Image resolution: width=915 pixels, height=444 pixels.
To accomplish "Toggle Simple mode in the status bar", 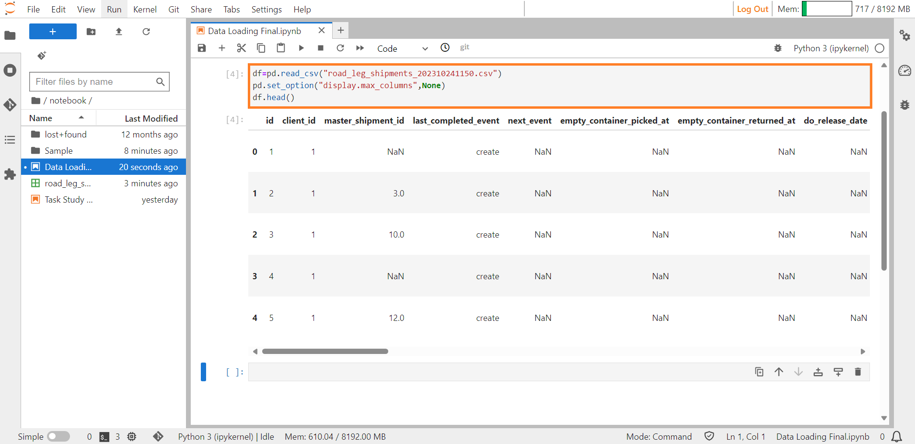I will tap(59, 436).
